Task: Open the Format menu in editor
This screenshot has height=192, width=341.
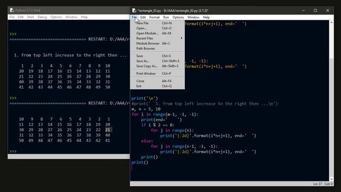Action: [x=155, y=17]
